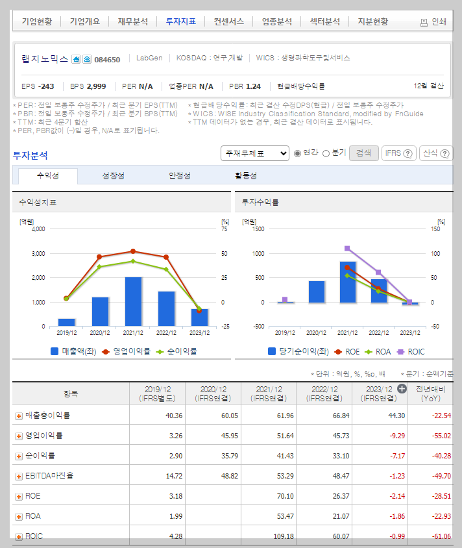Toggle ROA legend marker in chart
Viewport: 462px width, 548px height.
point(369,351)
